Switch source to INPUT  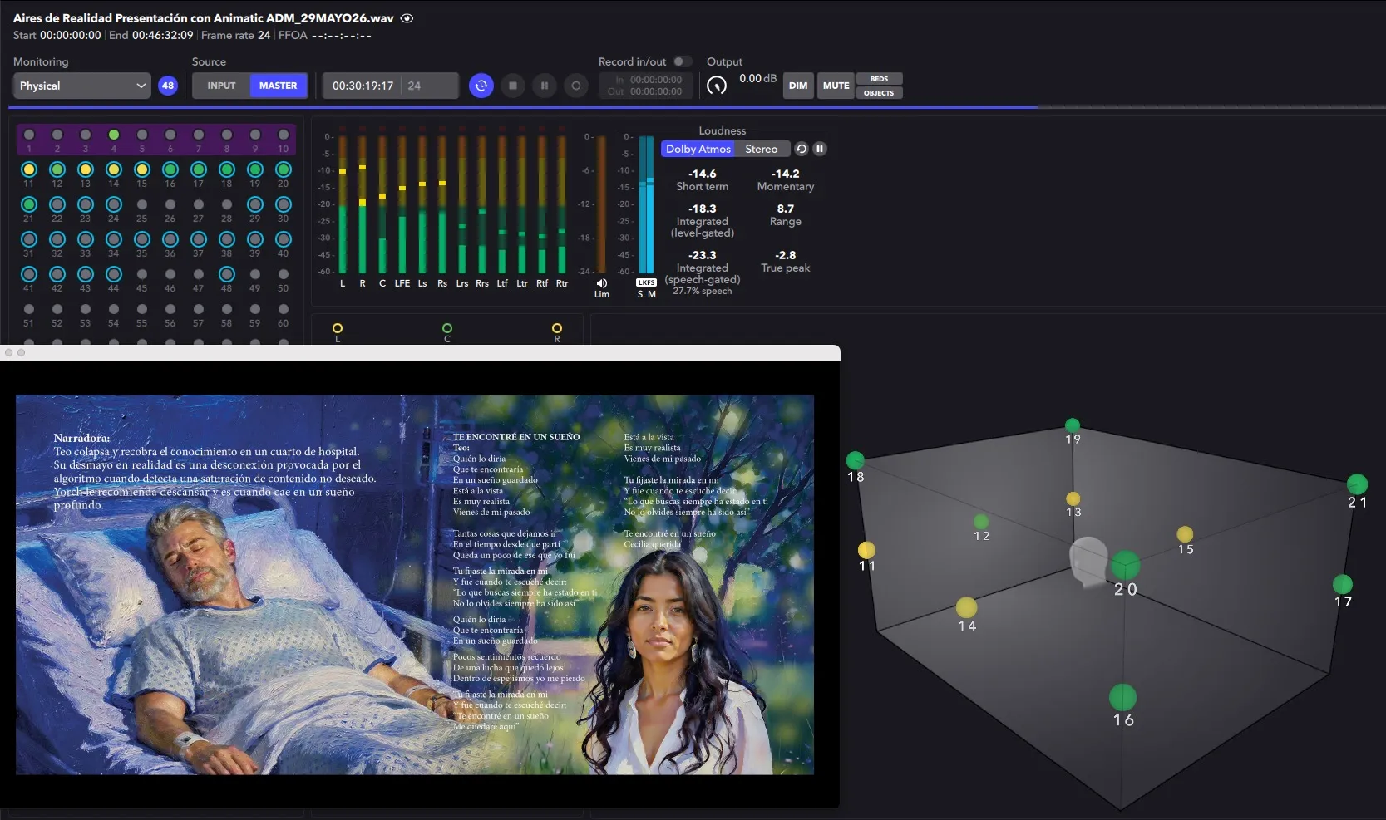coord(221,86)
